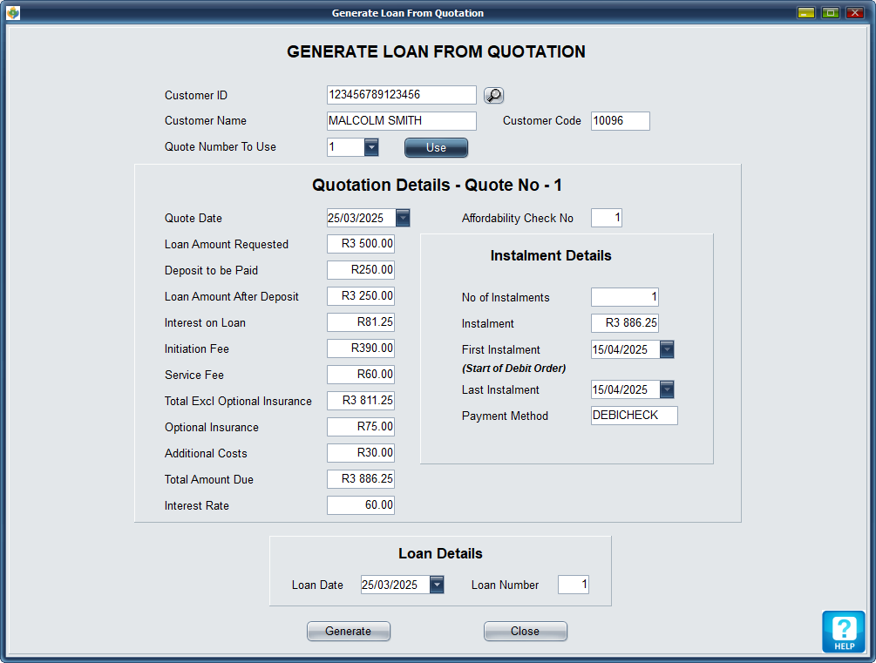Click the Payment Method field
This screenshot has width=876, height=663.
tap(634, 416)
